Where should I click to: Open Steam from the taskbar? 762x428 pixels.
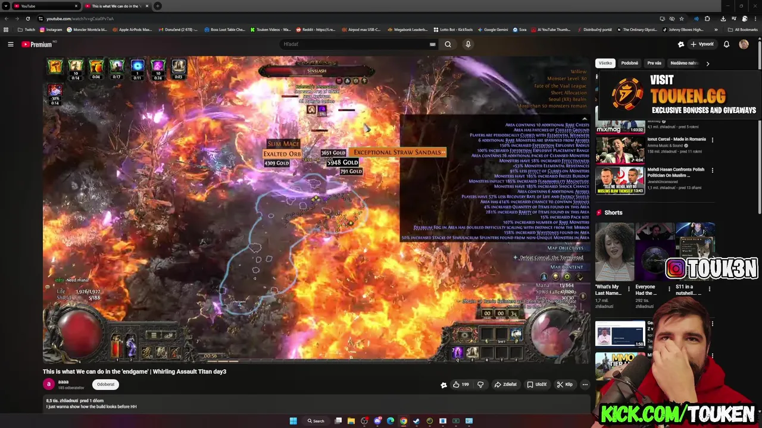[x=417, y=421]
